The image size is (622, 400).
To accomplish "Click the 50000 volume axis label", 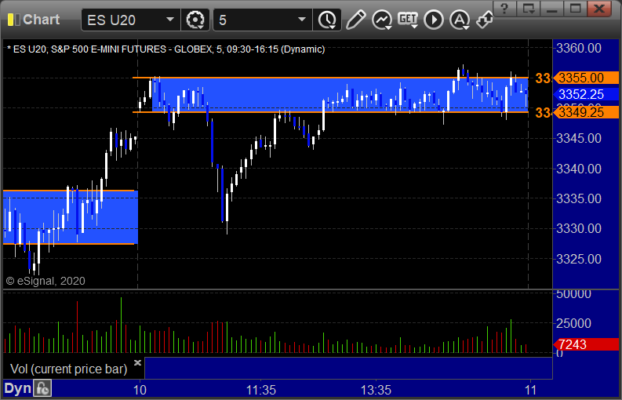I will coord(573,294).
